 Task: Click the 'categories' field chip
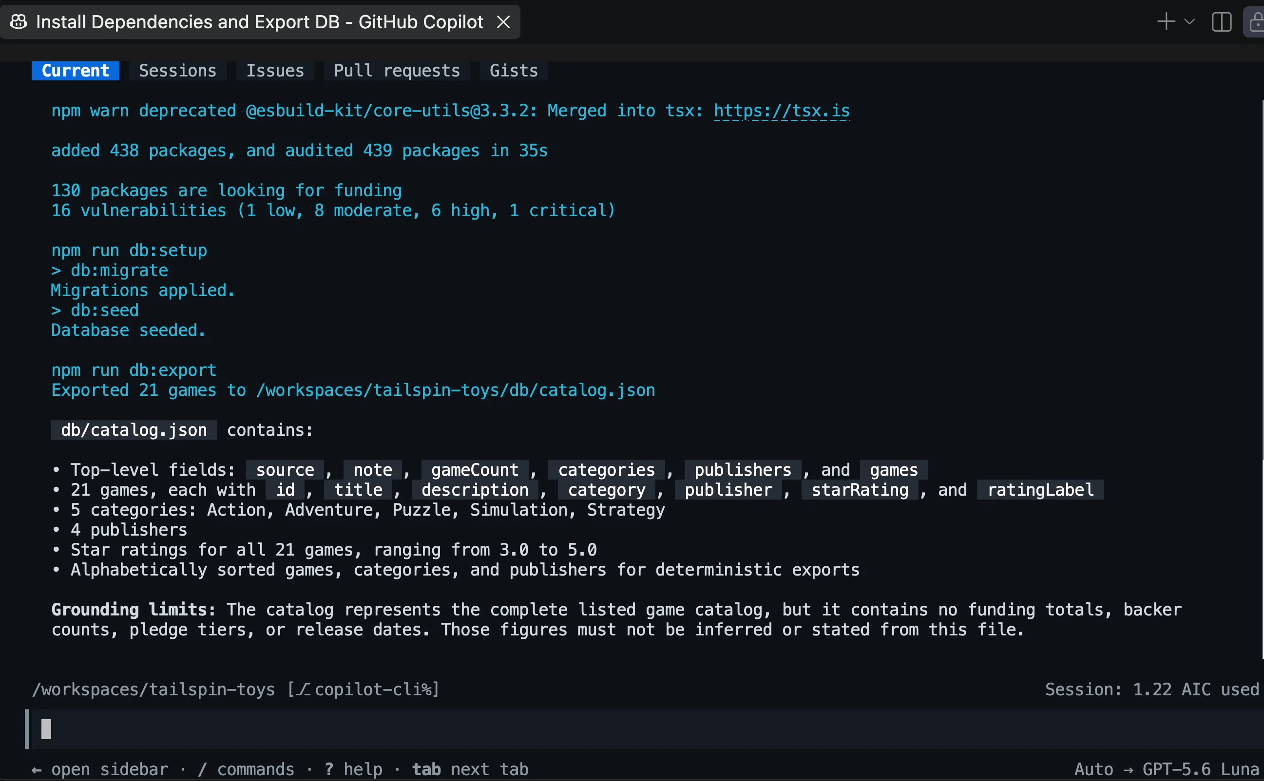coord(607,469)
